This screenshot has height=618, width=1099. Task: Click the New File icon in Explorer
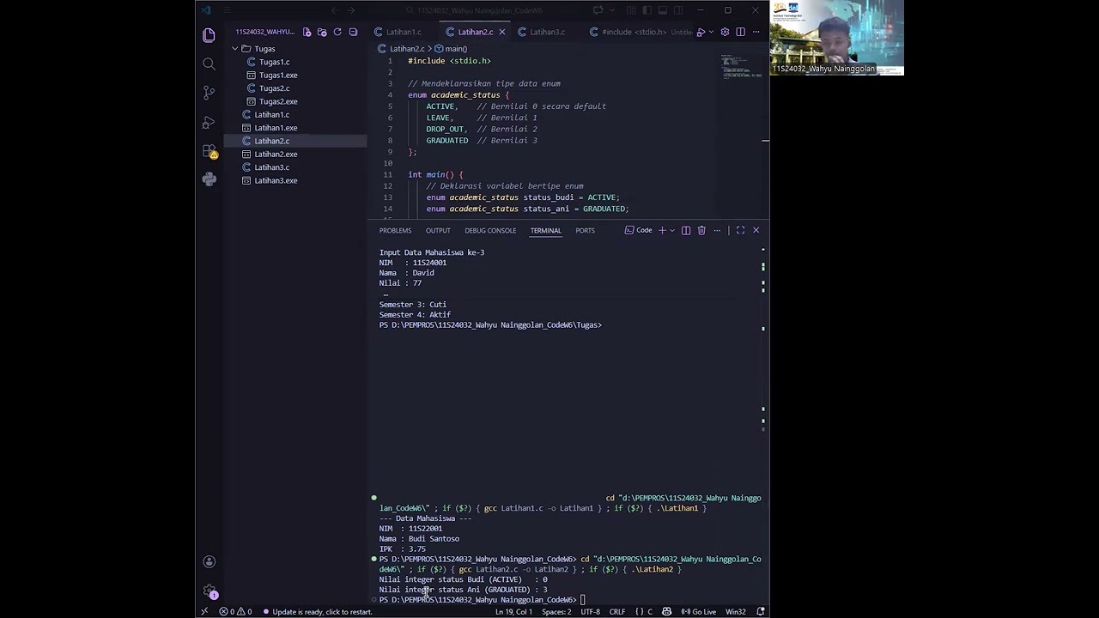click(307, 32)
